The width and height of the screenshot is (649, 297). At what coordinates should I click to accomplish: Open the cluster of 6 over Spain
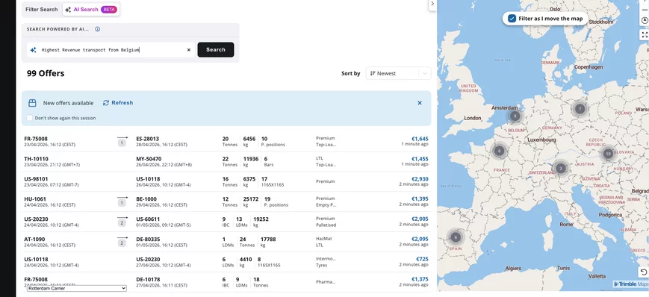[x=456, y=237]
